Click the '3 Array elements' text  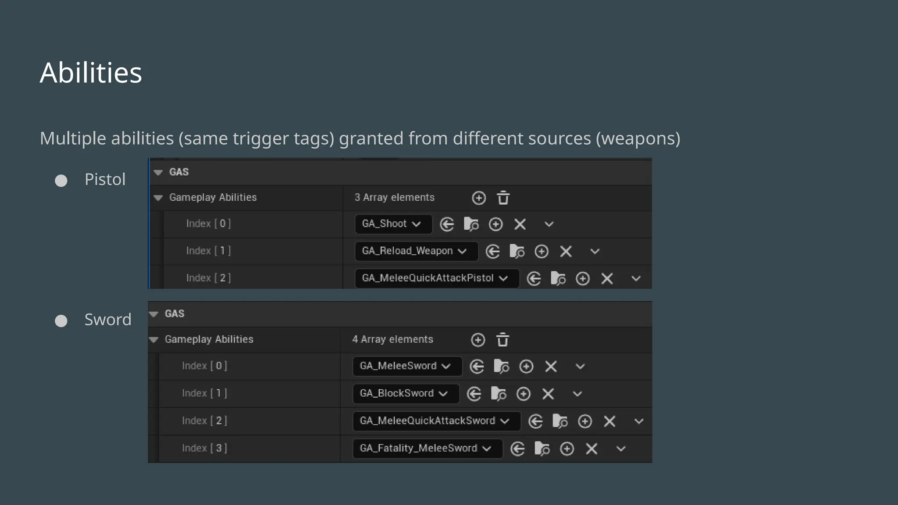click(x=395, y=197)
